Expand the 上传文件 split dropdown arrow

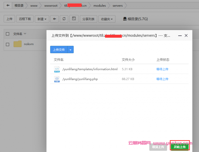point(71,50)
